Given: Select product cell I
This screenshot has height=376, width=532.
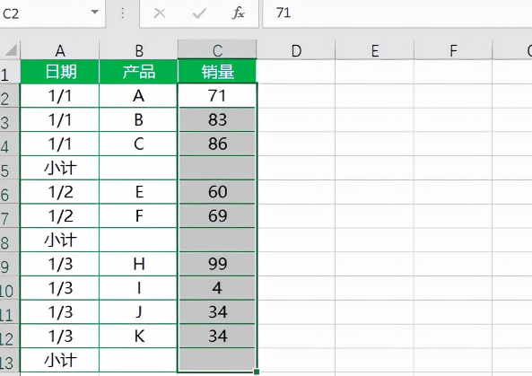Looking at the screenshot, I should pos(138,288).
